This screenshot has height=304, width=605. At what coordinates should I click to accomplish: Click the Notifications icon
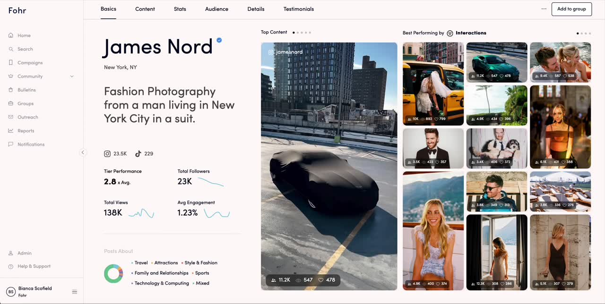pos(11,144)
